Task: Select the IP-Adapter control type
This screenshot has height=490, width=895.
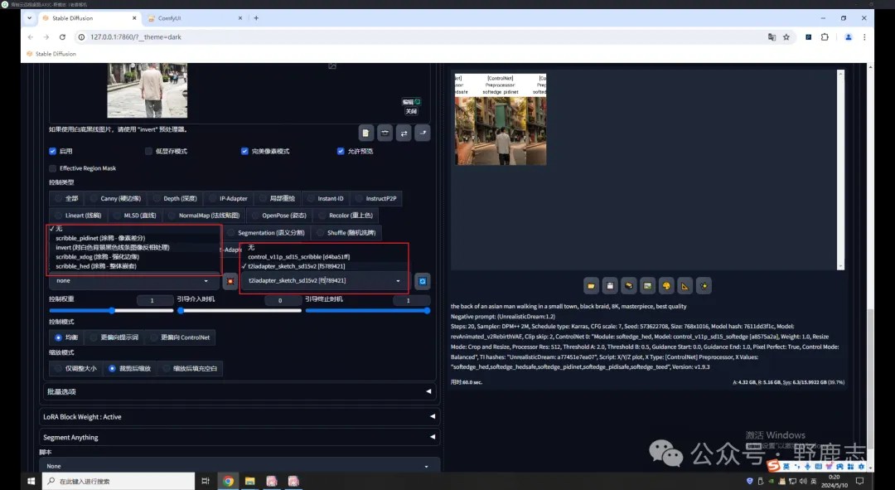Action: tap(229, 199)
